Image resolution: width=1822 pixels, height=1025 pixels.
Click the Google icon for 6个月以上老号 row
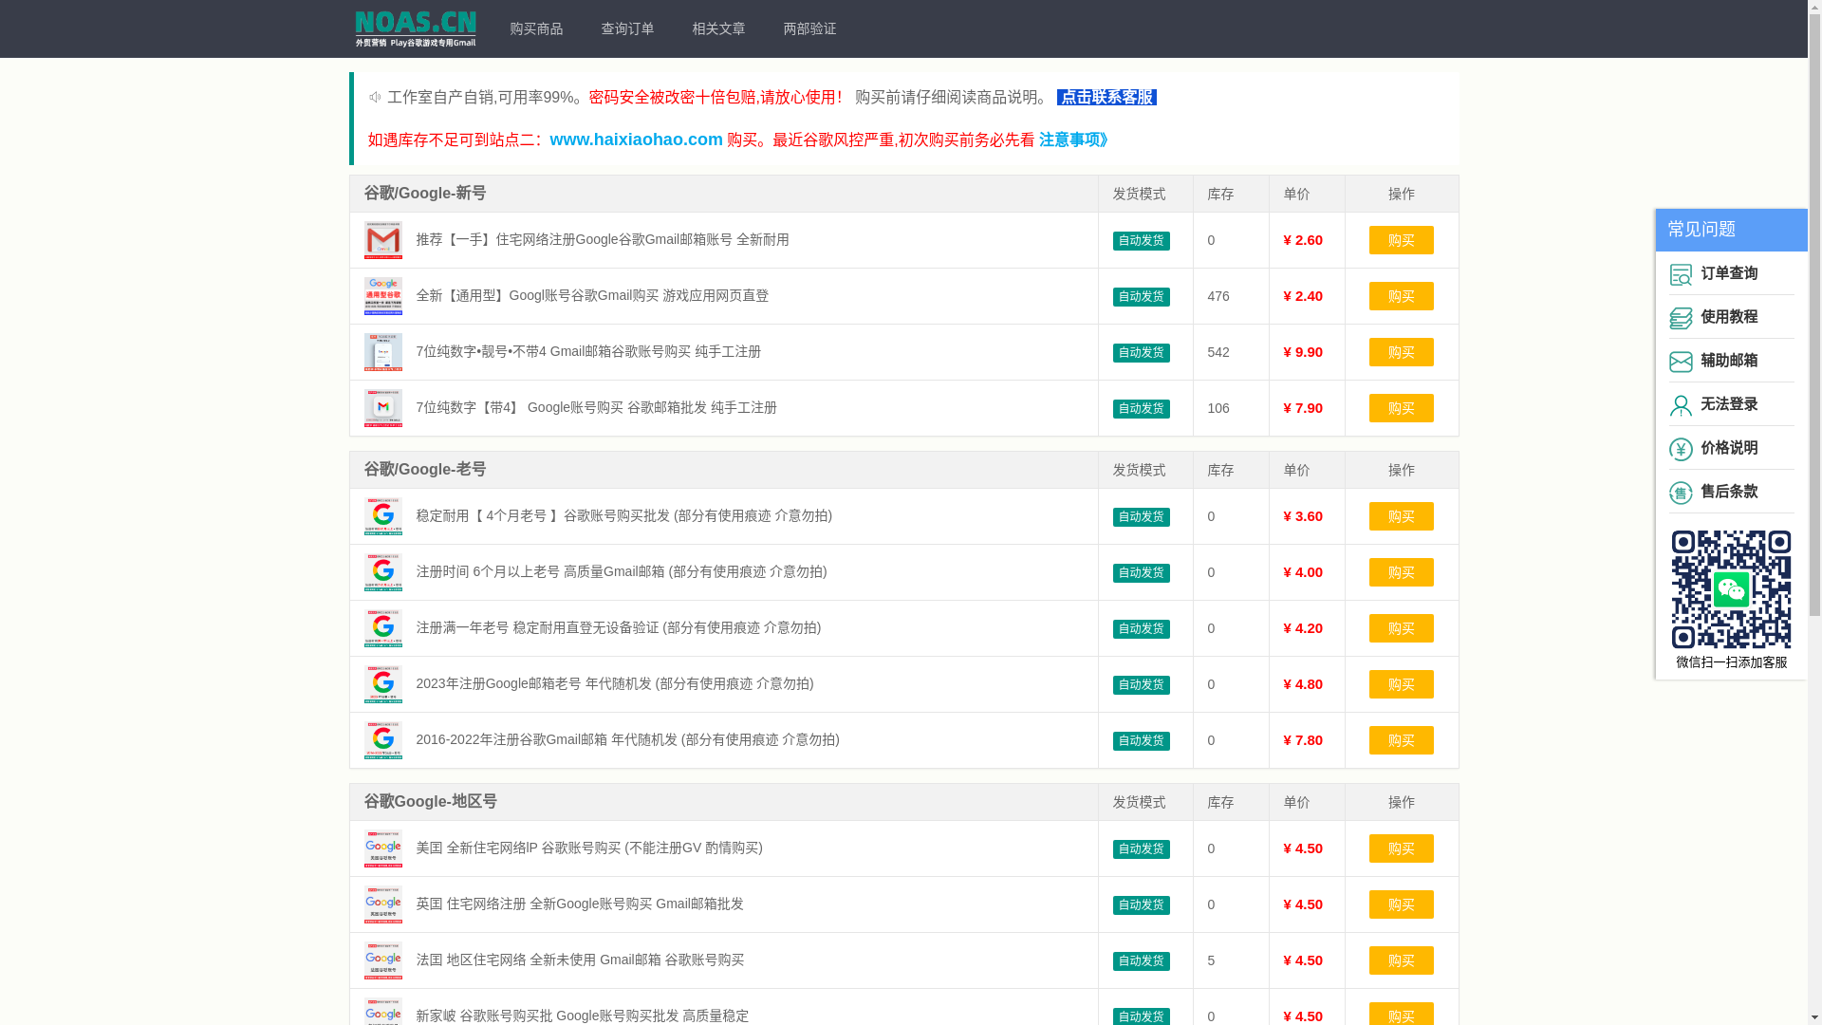(x=383, y=572)
